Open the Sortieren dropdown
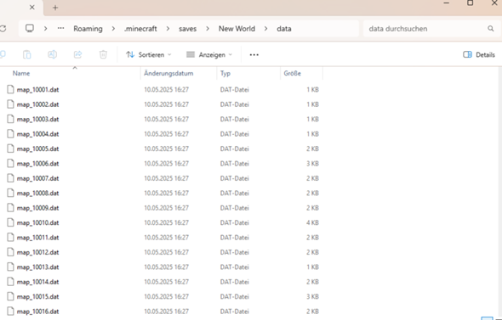502x320 pixels. click(149, 54)
